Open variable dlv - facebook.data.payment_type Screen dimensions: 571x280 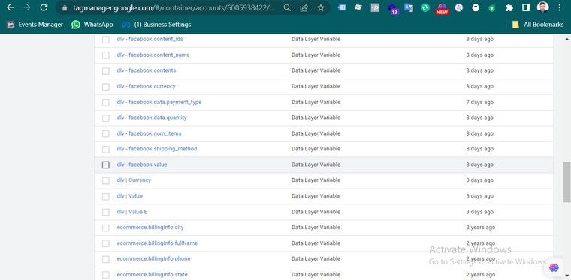[159, 103]
